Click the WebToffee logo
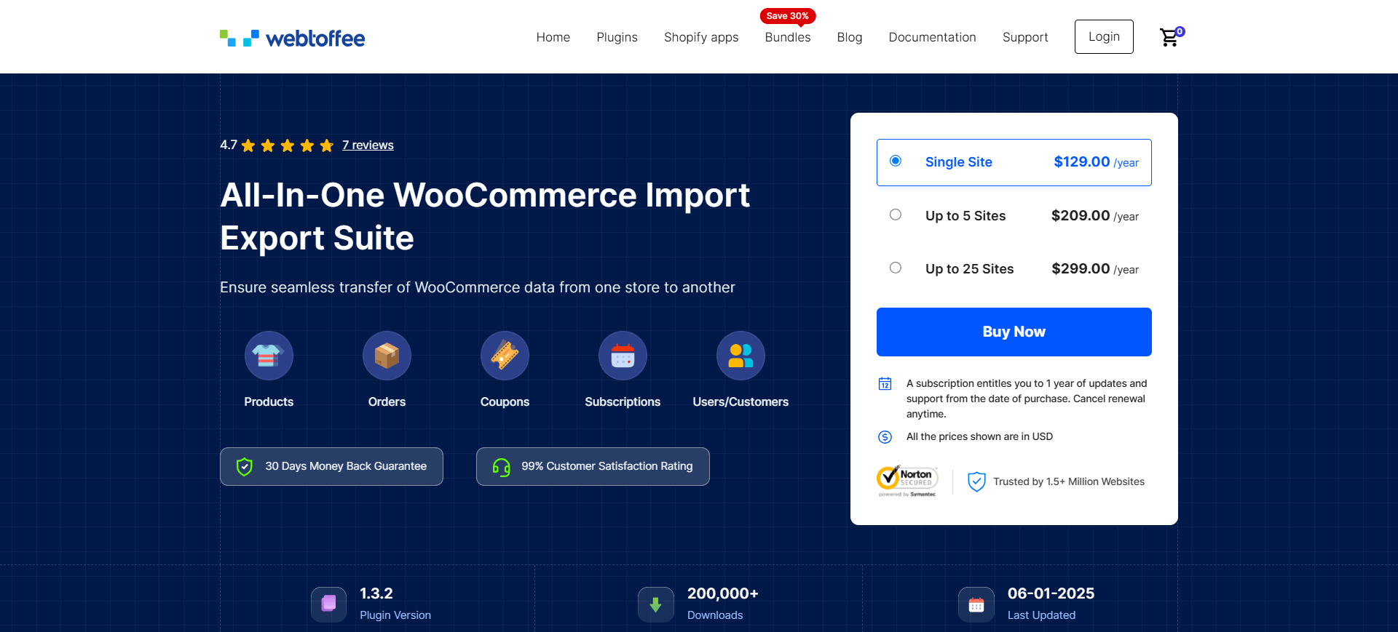 292,38
